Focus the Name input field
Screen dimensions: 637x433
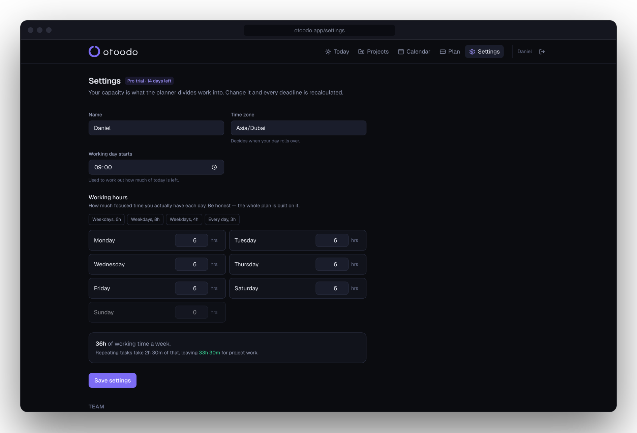pos(156,128)
